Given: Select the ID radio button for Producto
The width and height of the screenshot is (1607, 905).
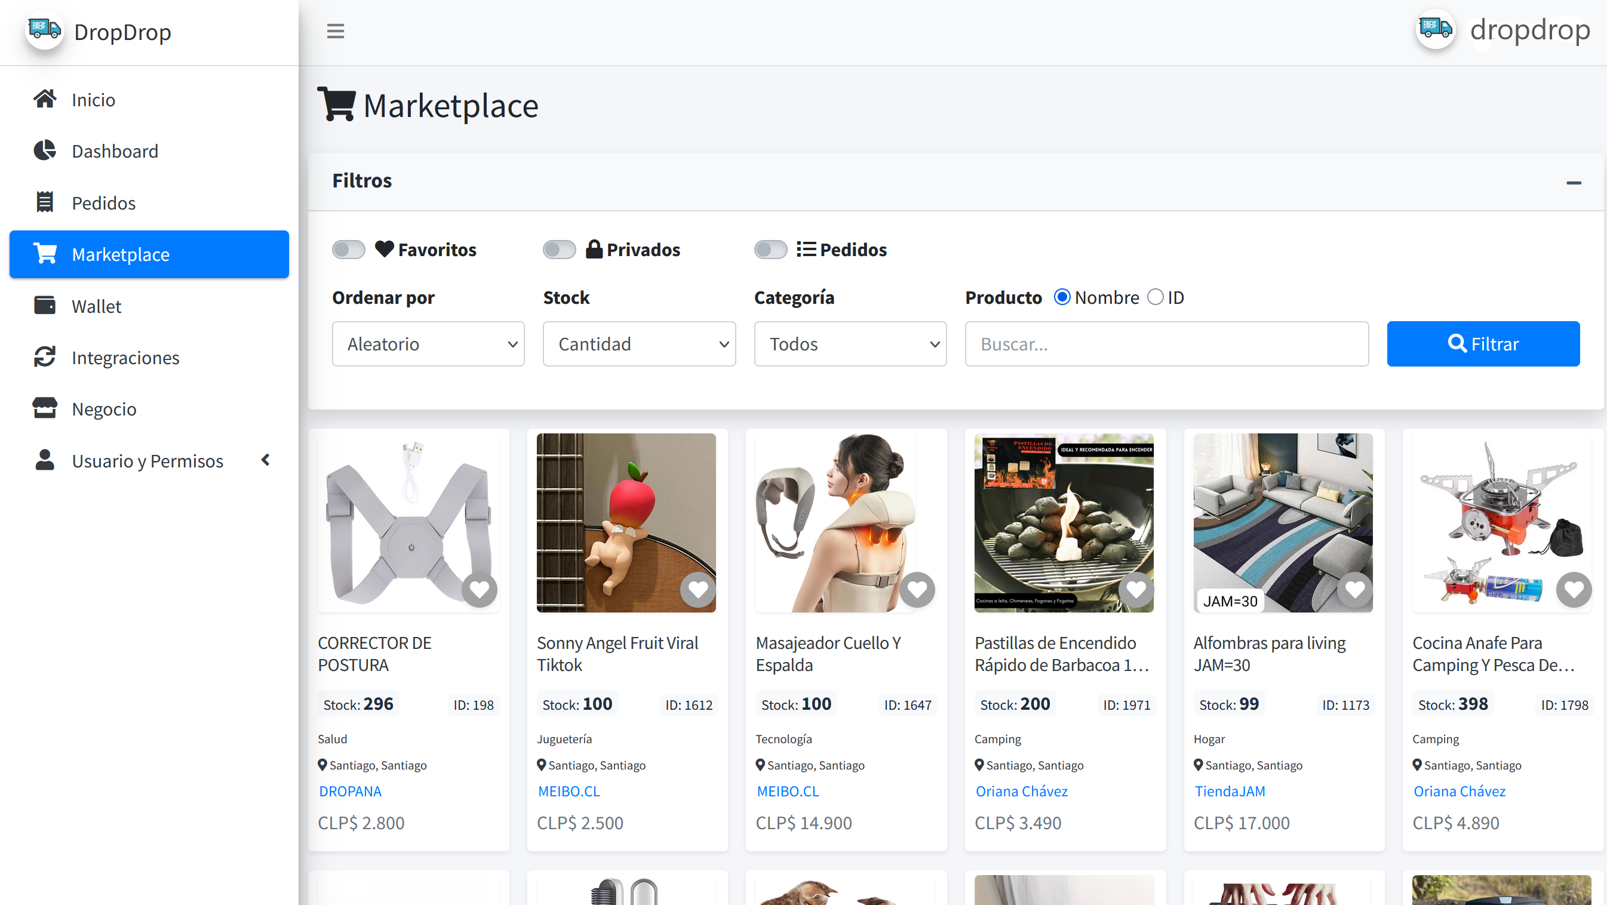Looking at the screenshot, I should (1155, 296).
